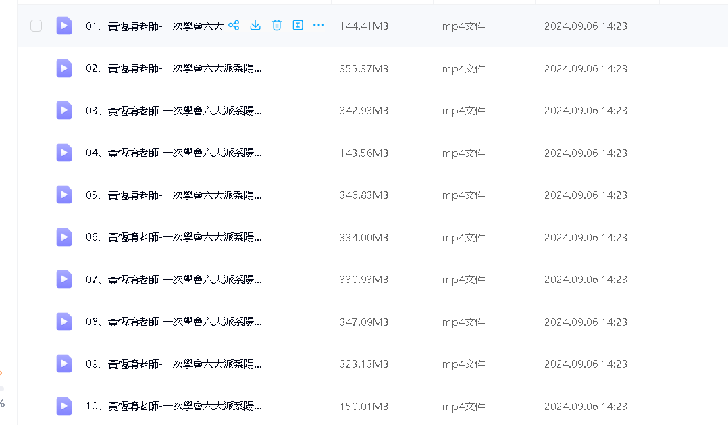The width and height of the screenshot is (728, 425).
Task: Click the mp4文件 type of 334.00MB row
Action: (464, 238)
